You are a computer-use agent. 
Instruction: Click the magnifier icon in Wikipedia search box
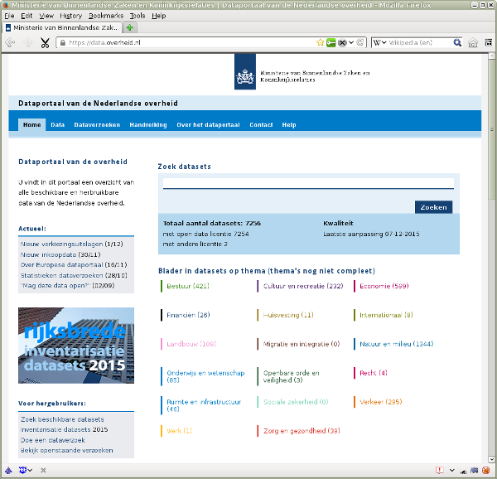tap(457, 42)
